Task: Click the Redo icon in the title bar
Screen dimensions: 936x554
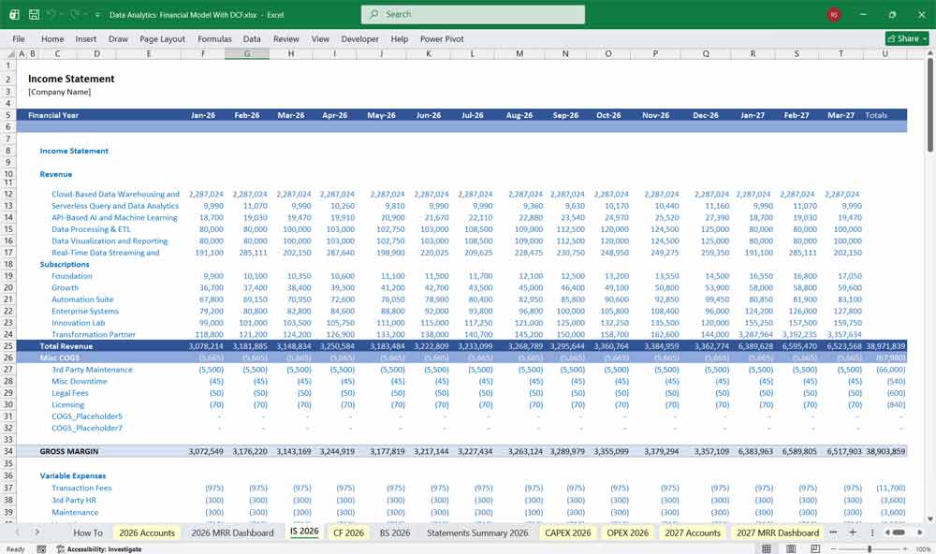Action: [73, 14]
